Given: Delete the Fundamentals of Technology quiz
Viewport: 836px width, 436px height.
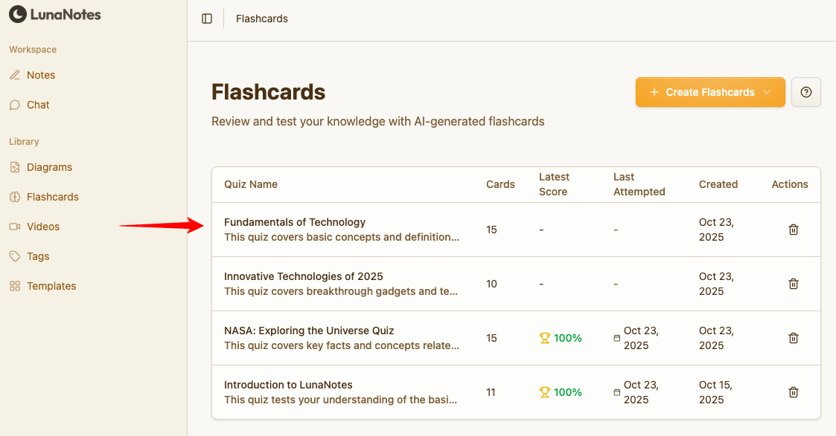Looking at the screenshot, I should pos(794,230).
